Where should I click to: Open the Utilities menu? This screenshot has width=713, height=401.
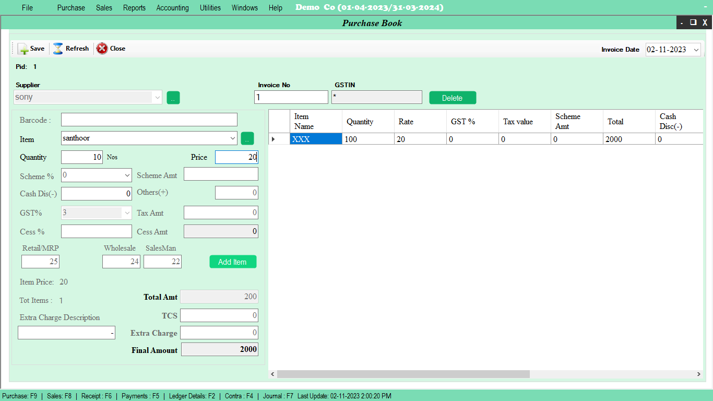coord(210,7)
